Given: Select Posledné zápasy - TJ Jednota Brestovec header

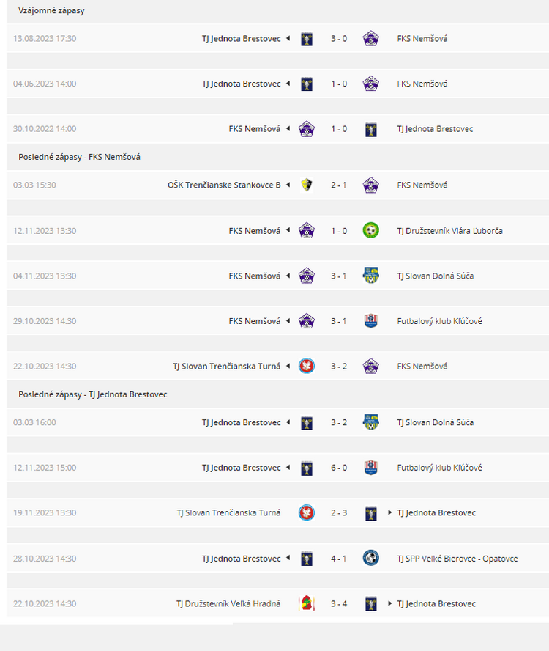Looking at the screenshot, I should point(92,394).
